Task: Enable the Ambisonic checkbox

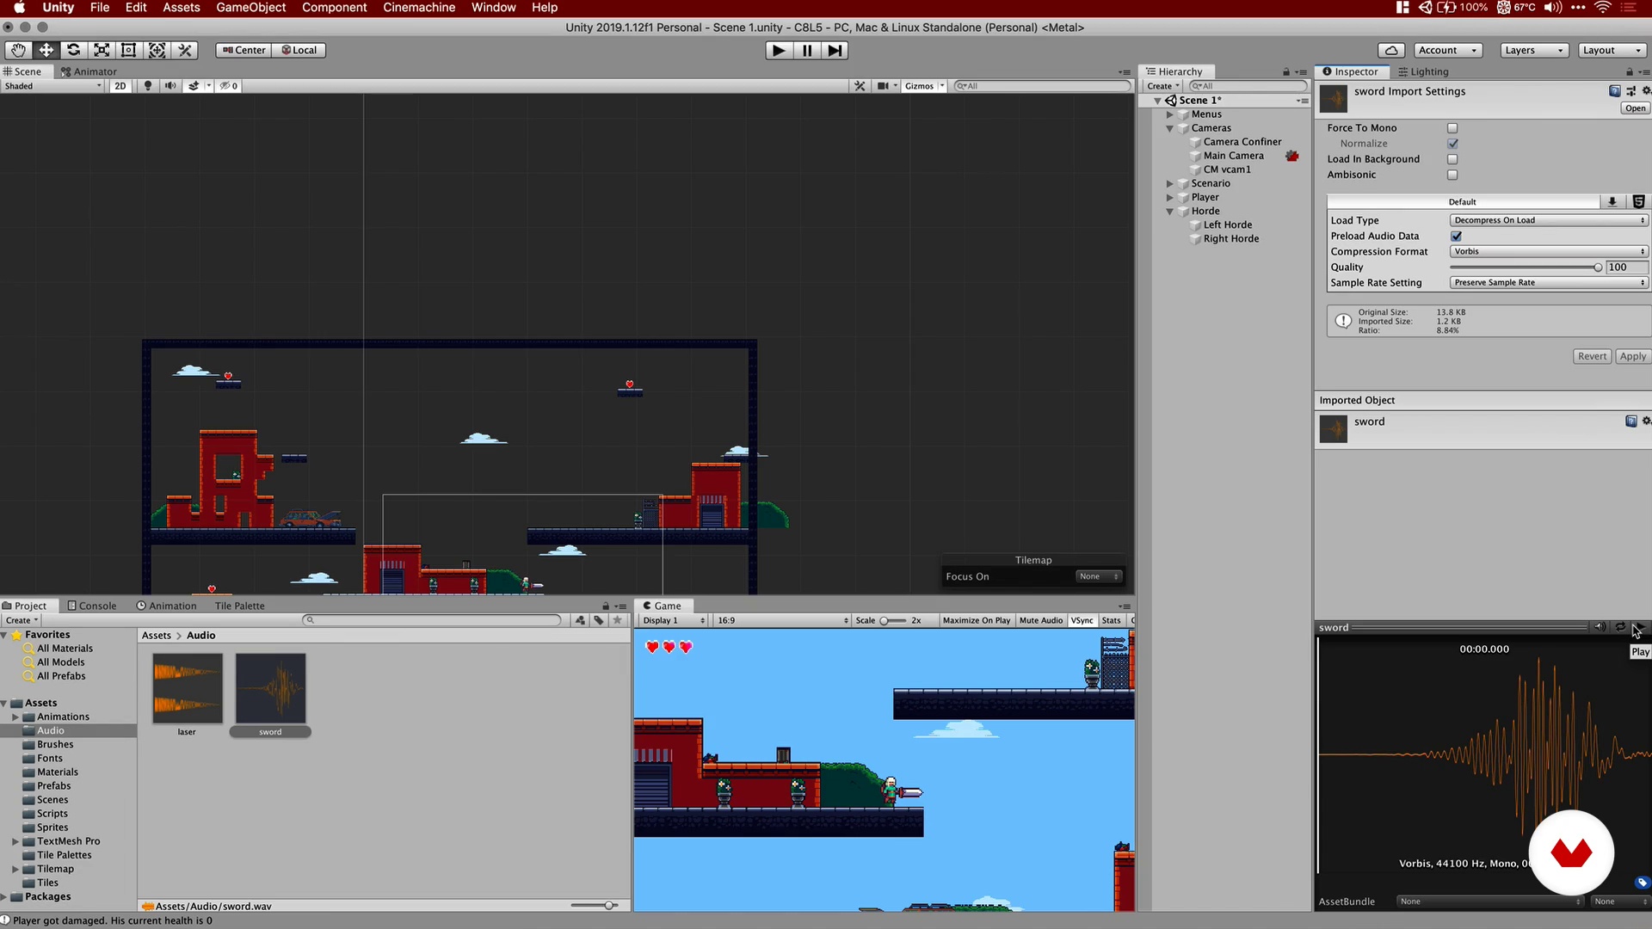Action: (x=1452, y=175)
